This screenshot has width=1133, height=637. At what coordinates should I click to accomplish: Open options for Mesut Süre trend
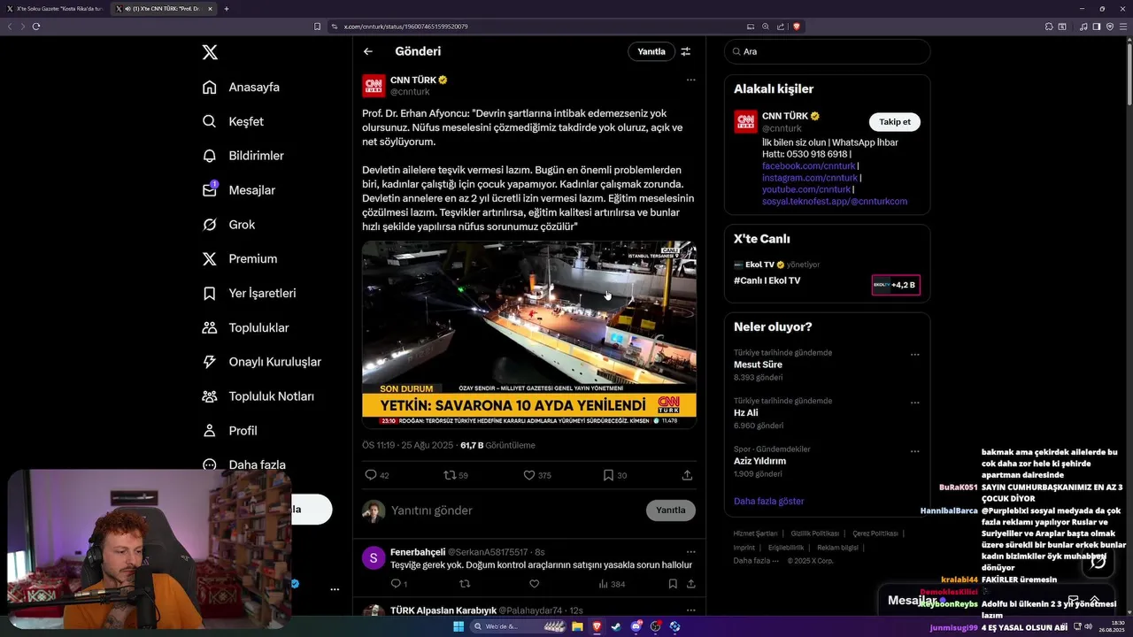click(x=915, y=355)
